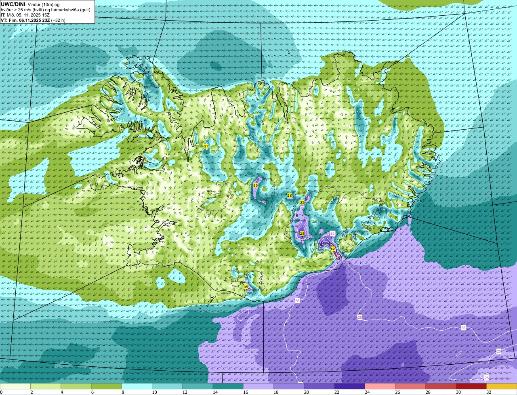Click the dark teal 14–16 m/s legend swatch
517x395 pixels.
click(x=228, y=386)
